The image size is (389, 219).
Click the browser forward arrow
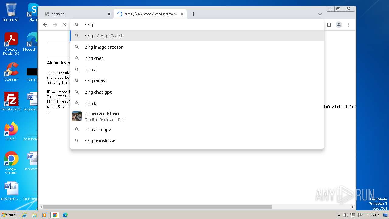[55, 25]
